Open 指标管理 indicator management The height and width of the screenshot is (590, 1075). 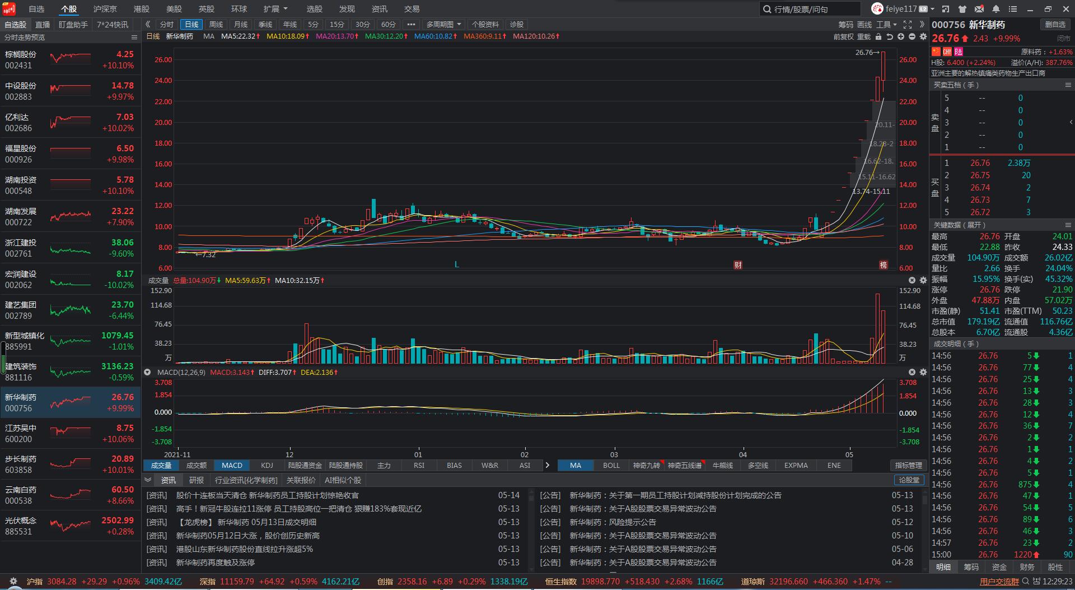click(908, 465)
